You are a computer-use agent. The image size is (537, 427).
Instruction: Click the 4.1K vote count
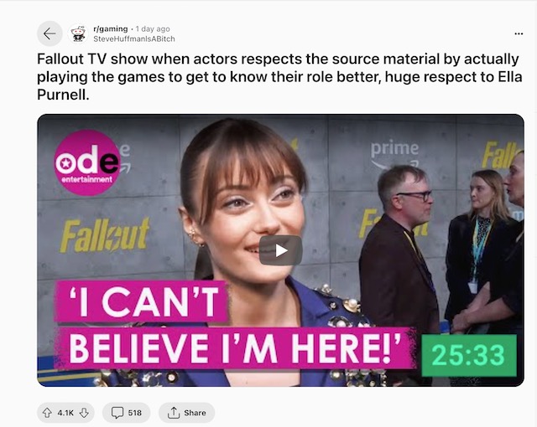coord(65,413)
